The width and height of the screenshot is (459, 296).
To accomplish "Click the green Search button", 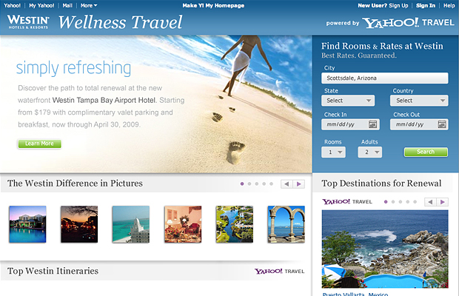I will (426, 152).
